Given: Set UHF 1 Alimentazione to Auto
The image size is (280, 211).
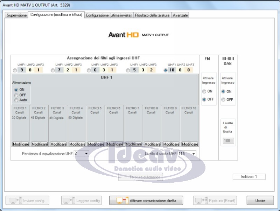Looking at the screenshot, I should pyautogui.click(x=16, y=100).
